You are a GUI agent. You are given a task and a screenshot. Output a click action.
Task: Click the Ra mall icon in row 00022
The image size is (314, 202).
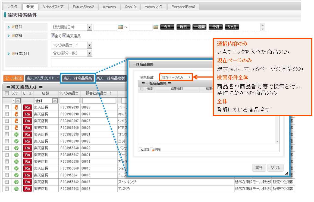pyautogui.click(x=27, y=148)
